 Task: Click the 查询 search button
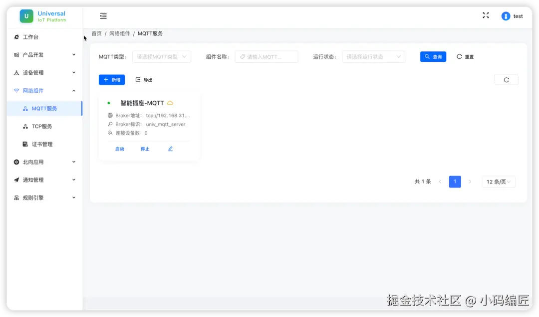tap(433, 57)
